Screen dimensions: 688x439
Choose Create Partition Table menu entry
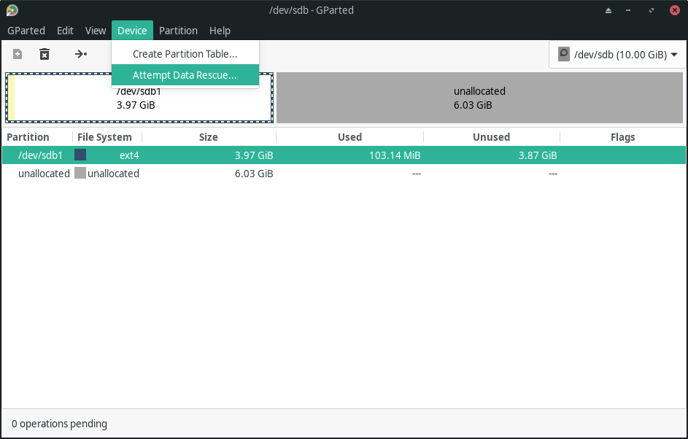tap(185, 53)
